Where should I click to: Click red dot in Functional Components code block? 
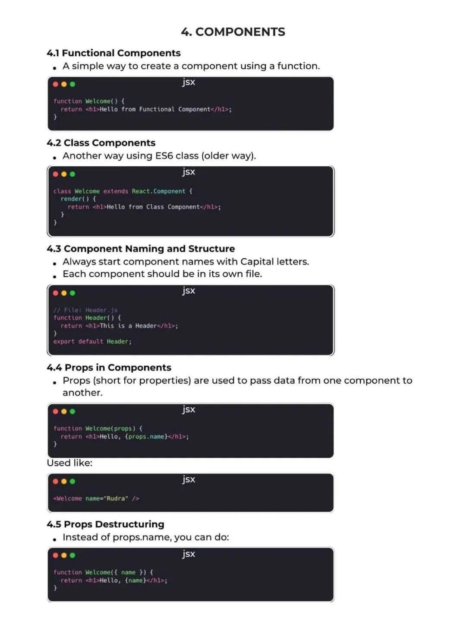pyautogui.click(x=56, y=84)
